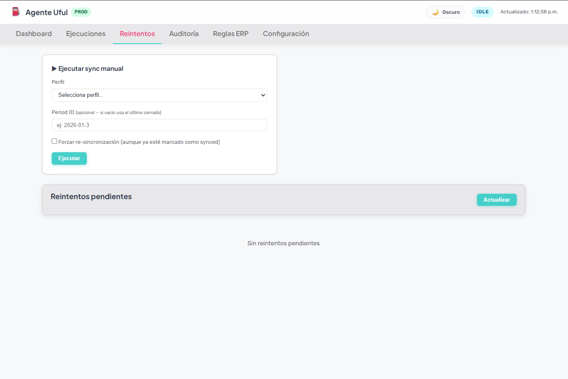Open the Reglas ERP tab
Screen dimensions: 568x379
tap(230, 34)
